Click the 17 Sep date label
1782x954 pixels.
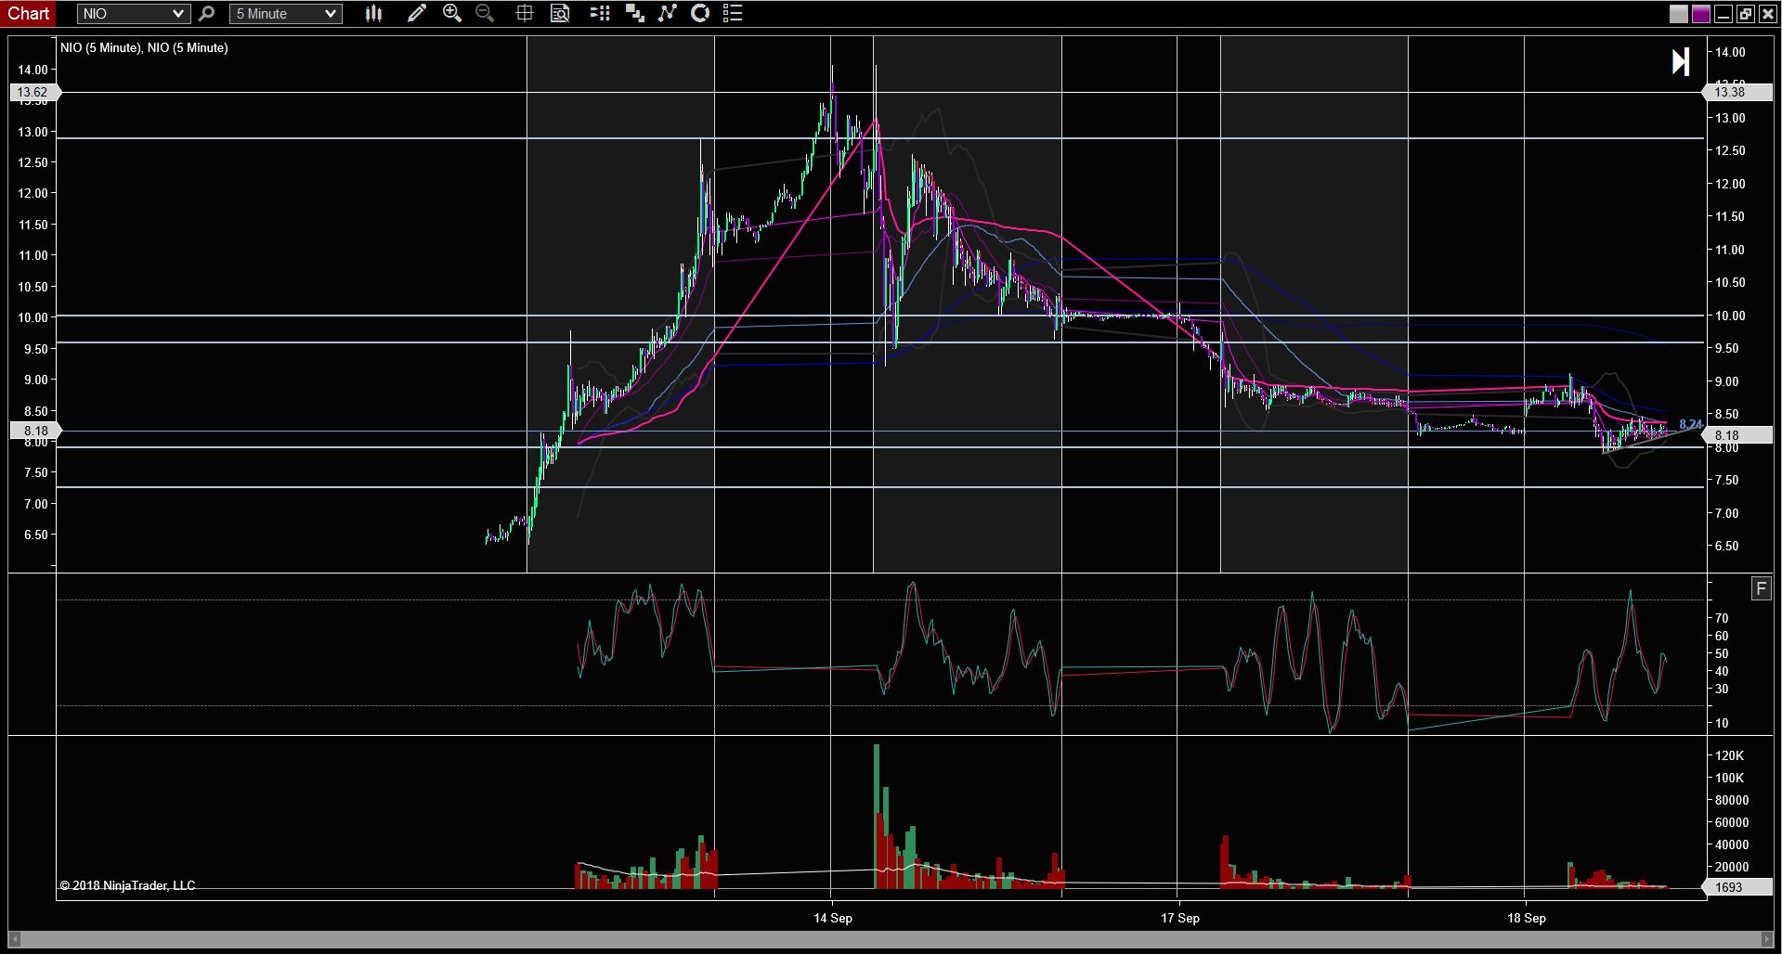point(1180,918)
